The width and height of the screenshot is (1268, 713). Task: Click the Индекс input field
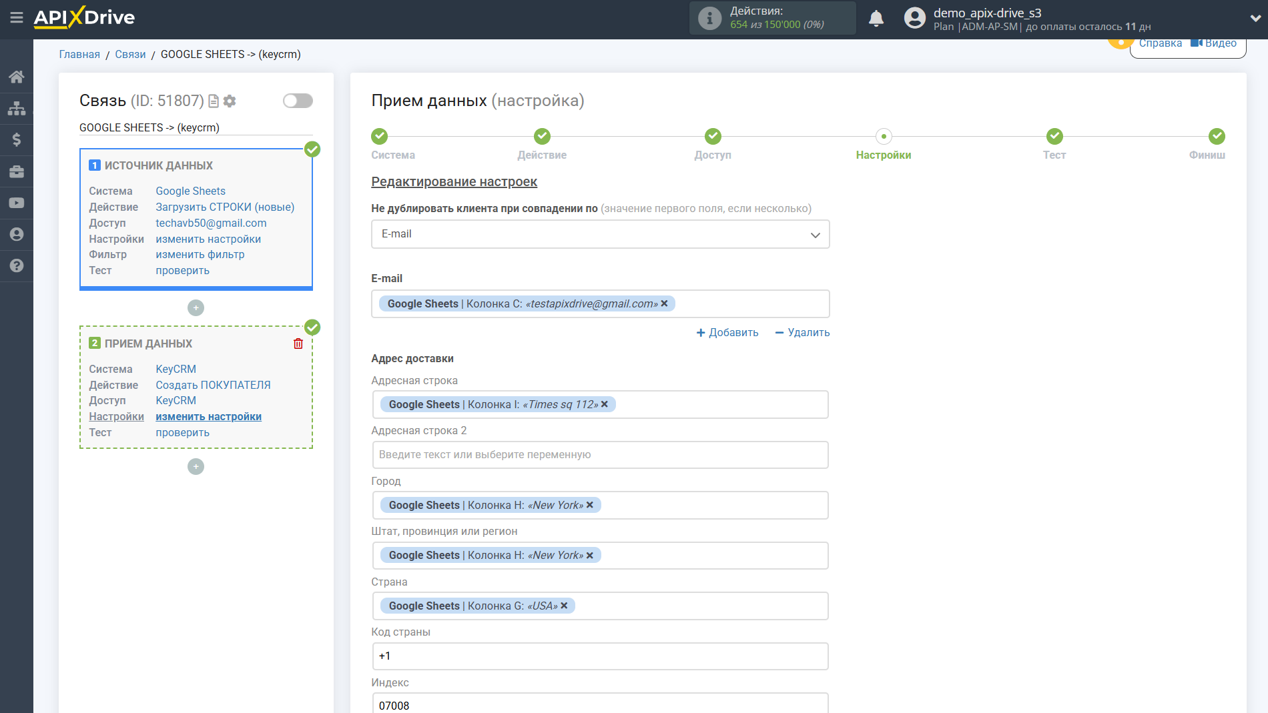(600, 703)
